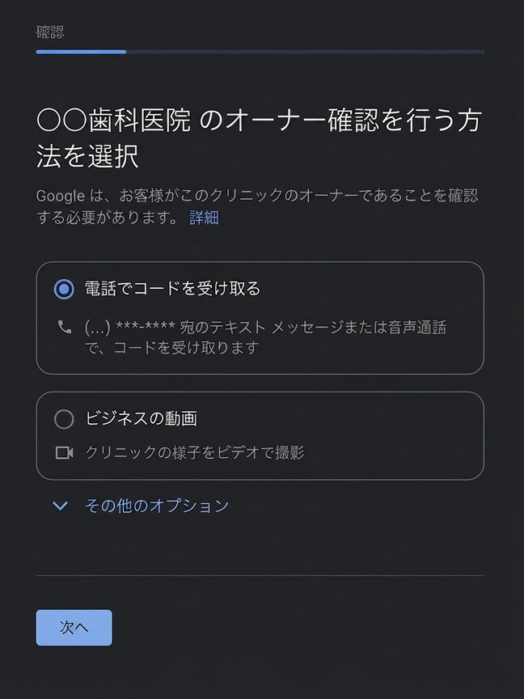Click the phone handset icon
The width and height of the screenshot is (524, 699).
(x=65, y=328)
